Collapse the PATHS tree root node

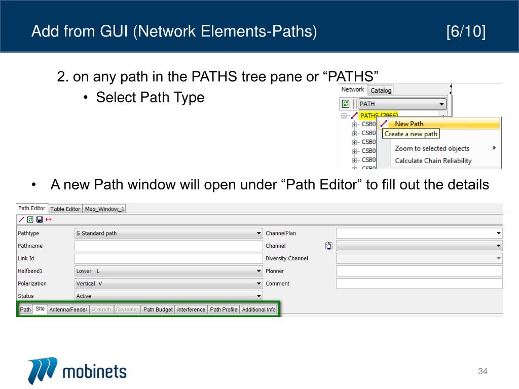tap(344, 116)
